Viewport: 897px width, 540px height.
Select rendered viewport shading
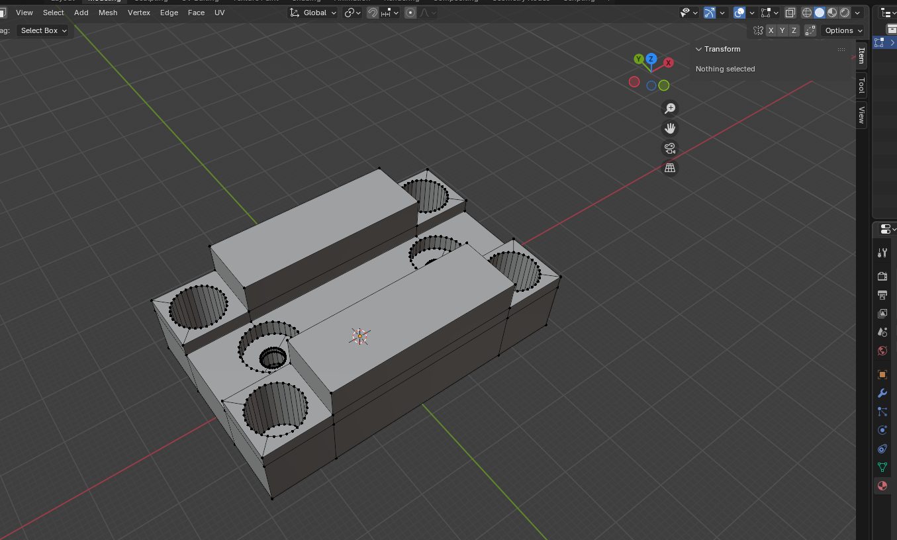click(x=845, y=13)
